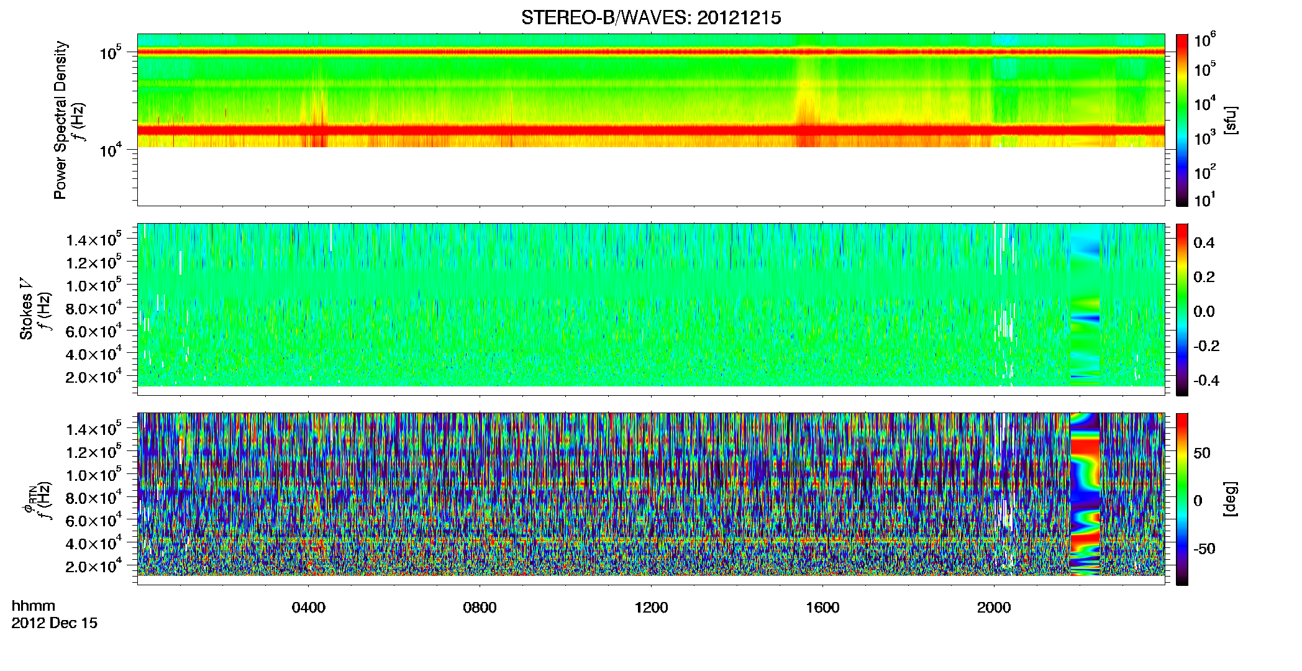The width and height of the screenshot is (1302, 671).
Task: Click the 2012 Dec 15 date label
Action: [55, 623]
